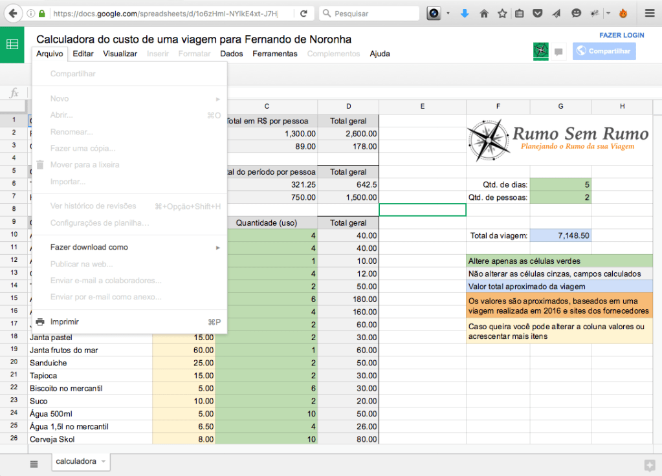
Task: Open the comments speech bubble icon
Action: (x=559, y=51)
